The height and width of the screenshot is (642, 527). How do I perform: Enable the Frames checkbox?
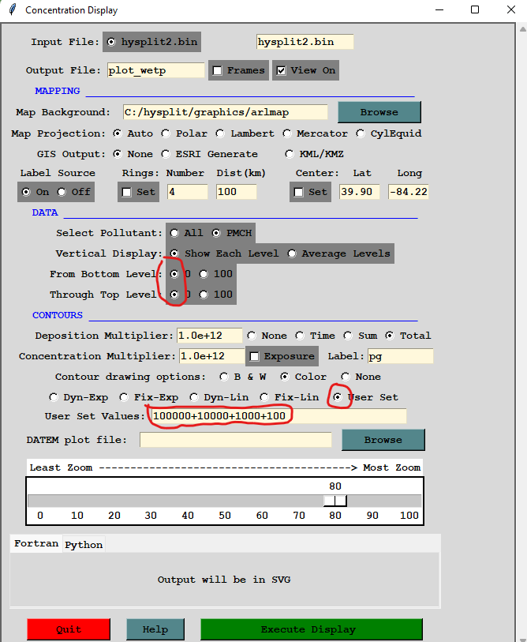point(218,70)
